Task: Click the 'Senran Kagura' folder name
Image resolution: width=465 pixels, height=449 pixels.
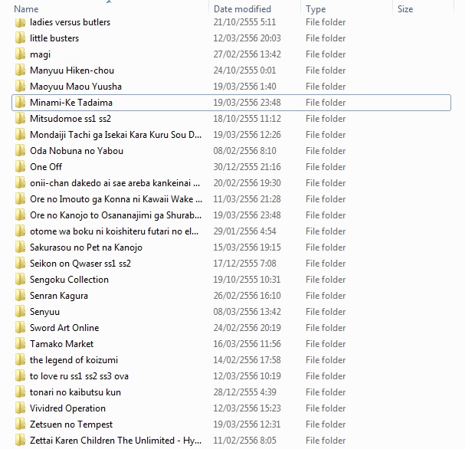Action: [59, 296]
